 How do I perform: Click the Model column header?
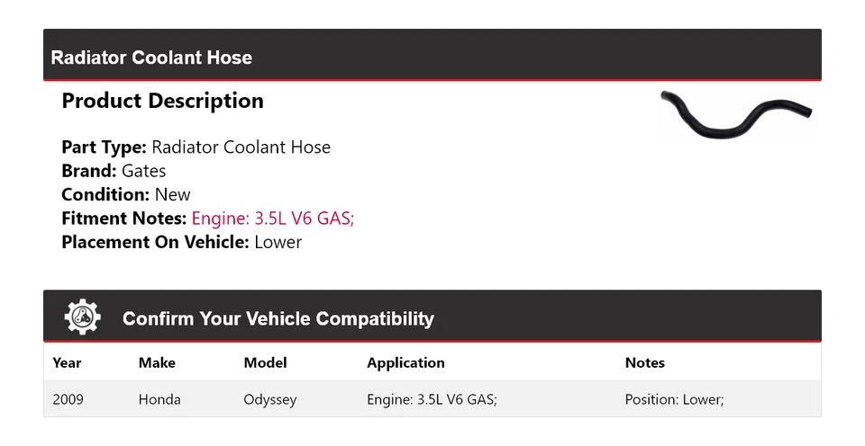265,362
